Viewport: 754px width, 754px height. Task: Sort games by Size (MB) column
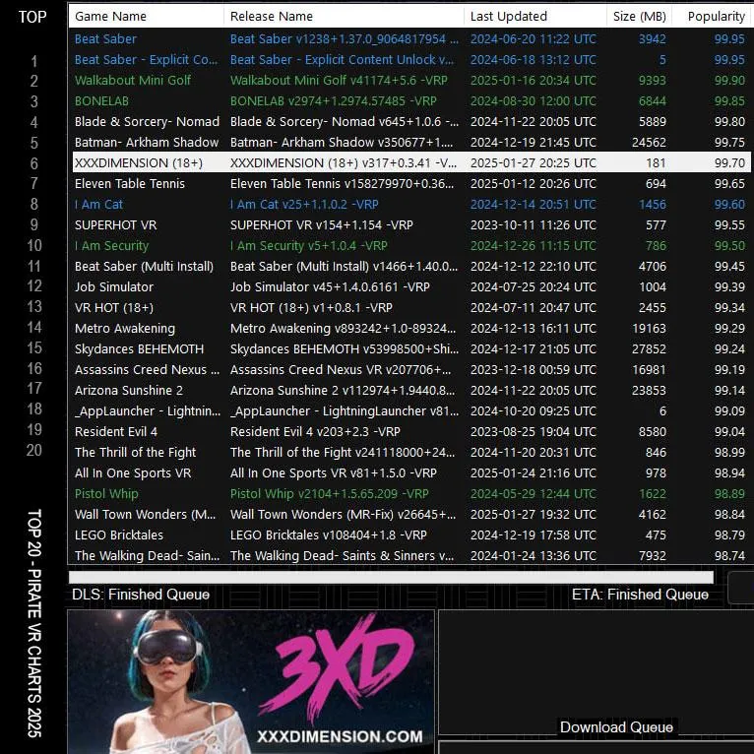pyautogui.click(x=639, y=16)
